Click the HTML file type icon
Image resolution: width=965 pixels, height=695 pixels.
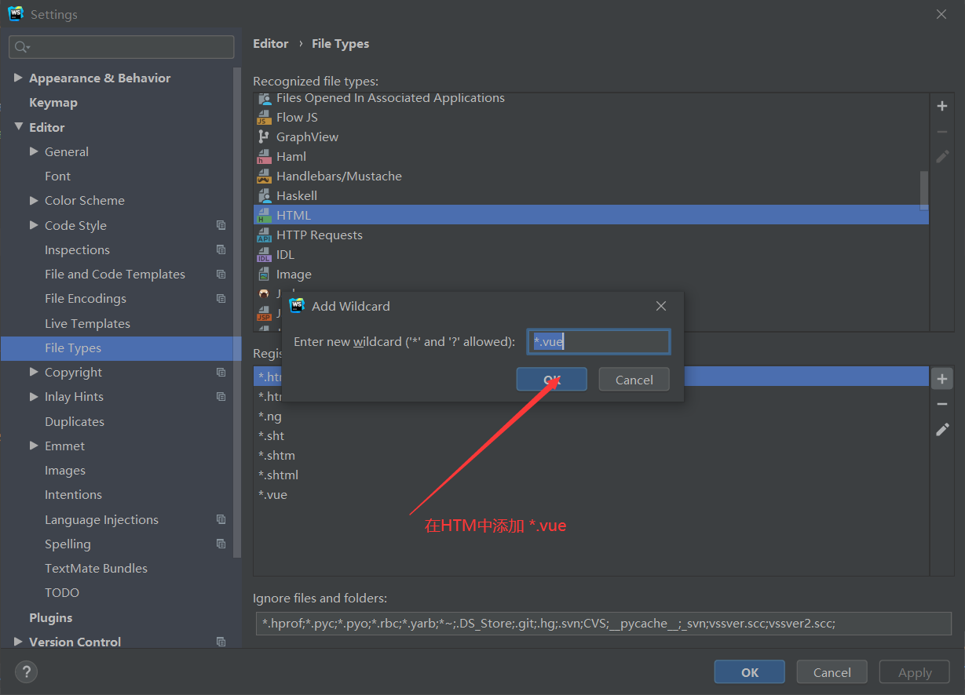264,214
